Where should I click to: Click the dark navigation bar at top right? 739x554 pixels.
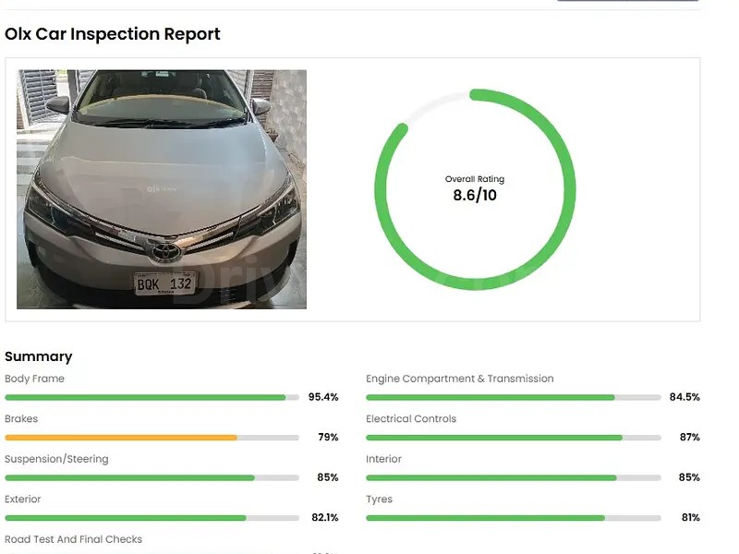pos(628,3)
